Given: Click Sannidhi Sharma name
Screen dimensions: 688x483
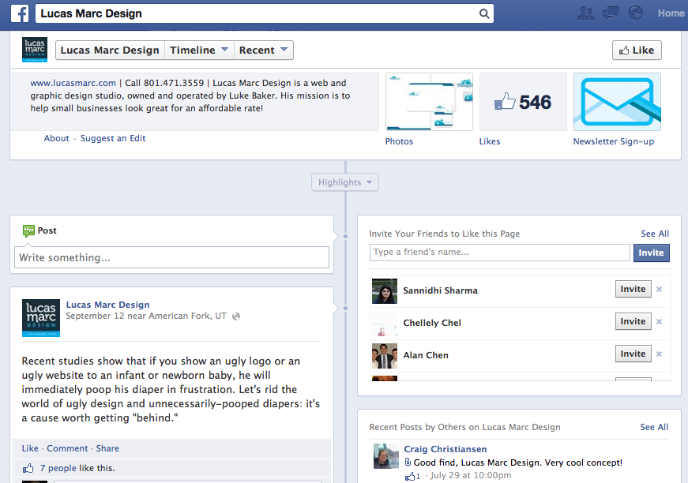Looking at the screenshot, I should (x=440, y=290).
